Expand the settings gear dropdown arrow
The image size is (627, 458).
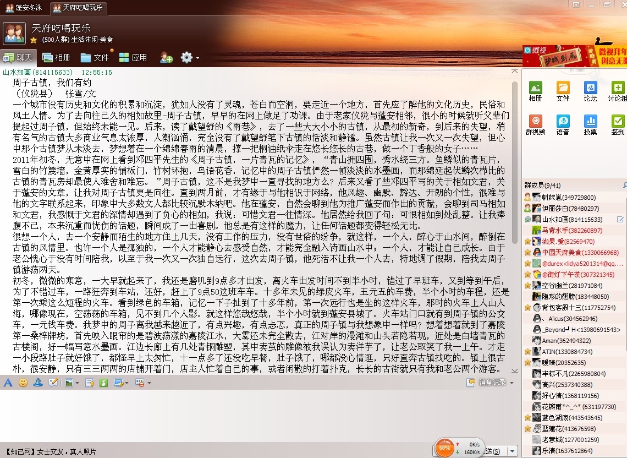pos(197,58)
